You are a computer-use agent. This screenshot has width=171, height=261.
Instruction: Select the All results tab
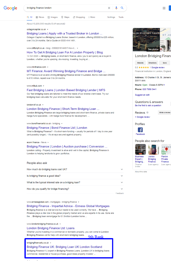tap(30, 17)
